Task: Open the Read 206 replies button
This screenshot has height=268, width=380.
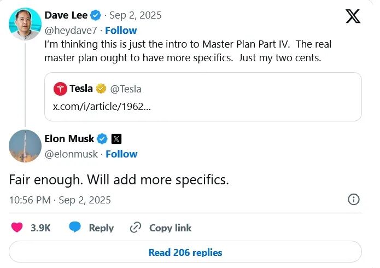Action: click(x=185, y=252)
